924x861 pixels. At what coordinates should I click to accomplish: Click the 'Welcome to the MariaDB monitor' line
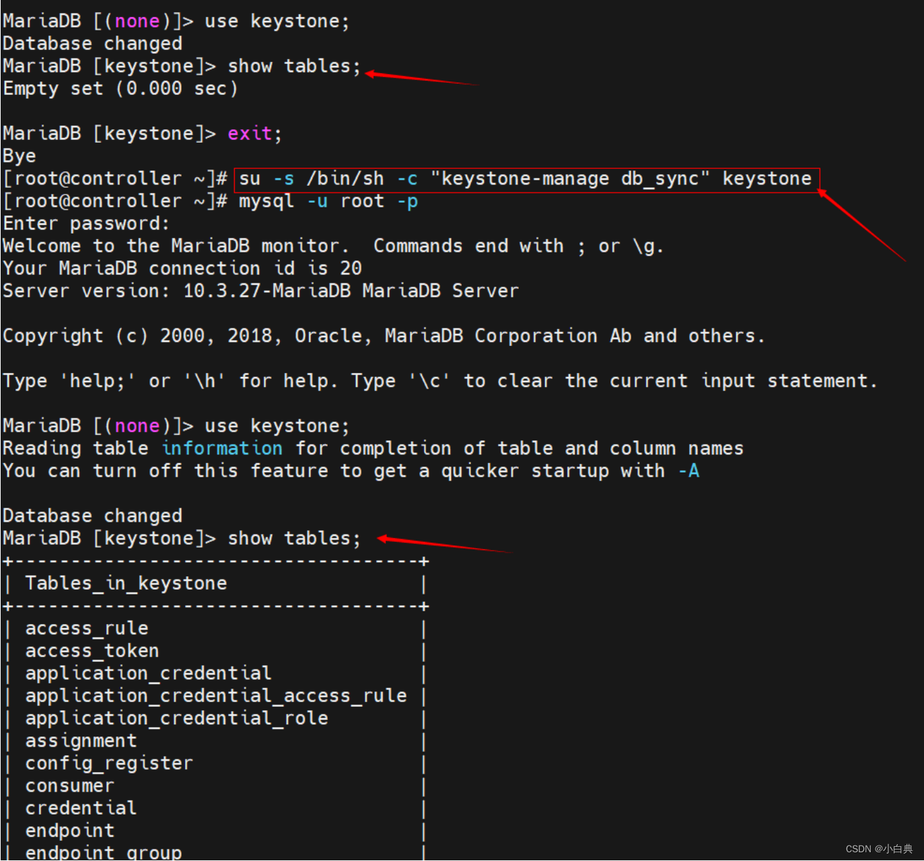click(x=333, y=246)
